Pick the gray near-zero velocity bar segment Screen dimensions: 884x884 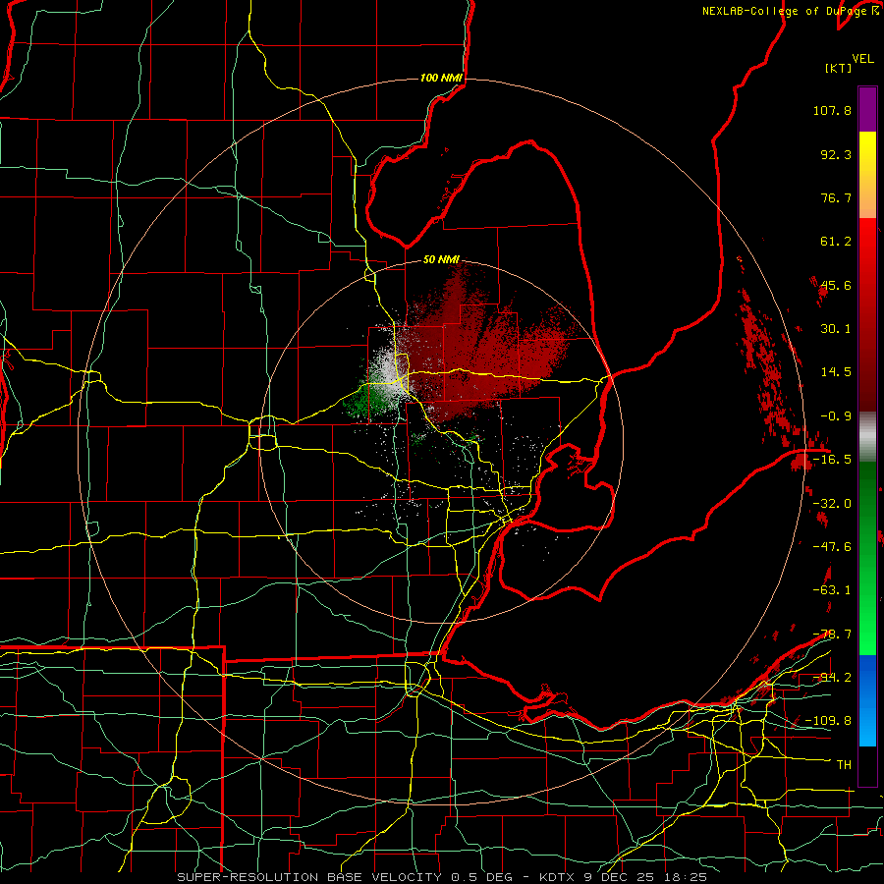[x=867, y=437]
